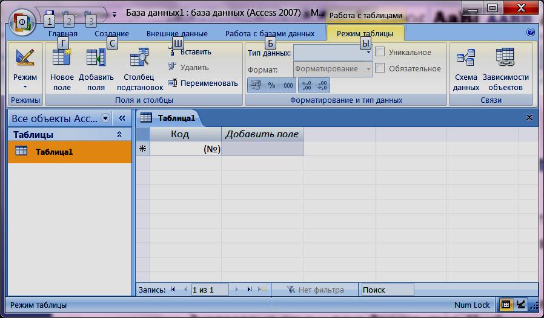This screenshot has width=544, height=318.
Task: Collapse navigation pane with double-chevron button
Action: [x=122, y=118]
